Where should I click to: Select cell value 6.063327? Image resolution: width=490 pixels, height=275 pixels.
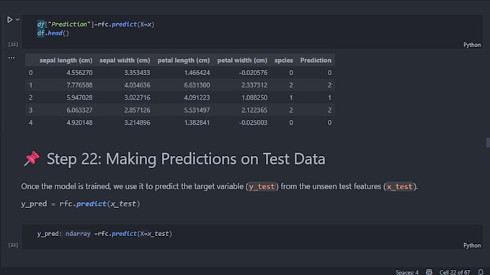(x=79, y=110)
